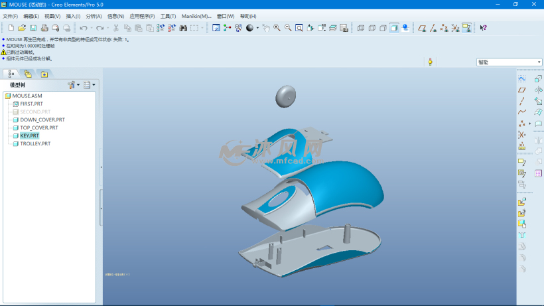Refit the model to the window
This screenshot has width=544, height=306.
click(299, 28)
